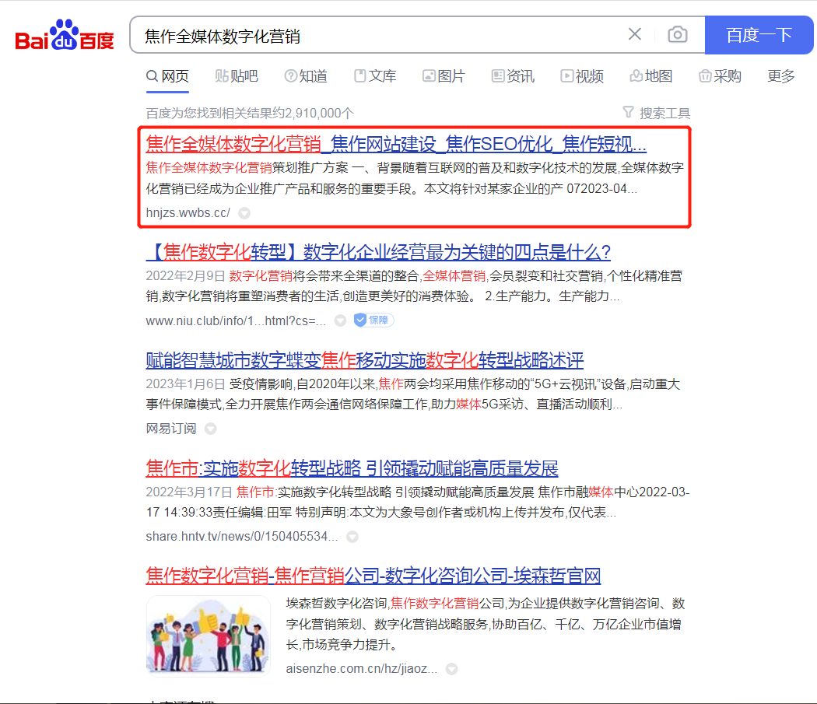Open 搜索工具 filter
This screenshot has width=817, height=704.
click(x=657, y=113)
